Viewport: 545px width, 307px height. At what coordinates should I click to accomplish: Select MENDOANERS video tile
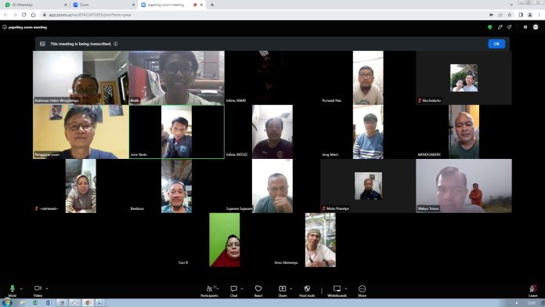(x=464, y=132)
